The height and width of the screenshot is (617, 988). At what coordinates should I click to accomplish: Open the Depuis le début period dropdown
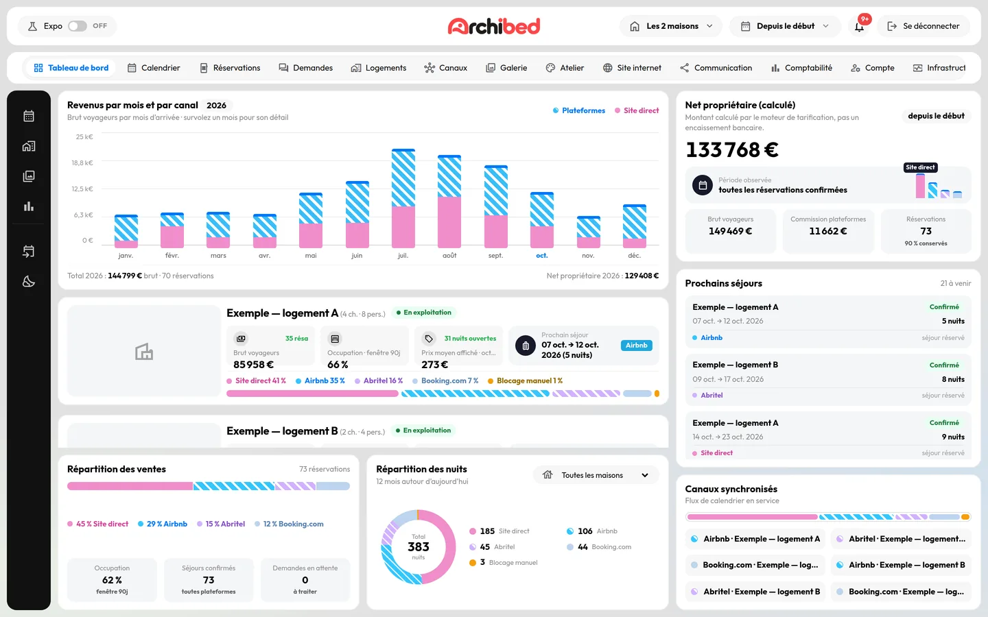click(x=785, y=26)
